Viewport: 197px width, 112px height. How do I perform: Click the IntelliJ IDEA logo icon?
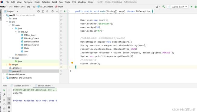point(2,2)
